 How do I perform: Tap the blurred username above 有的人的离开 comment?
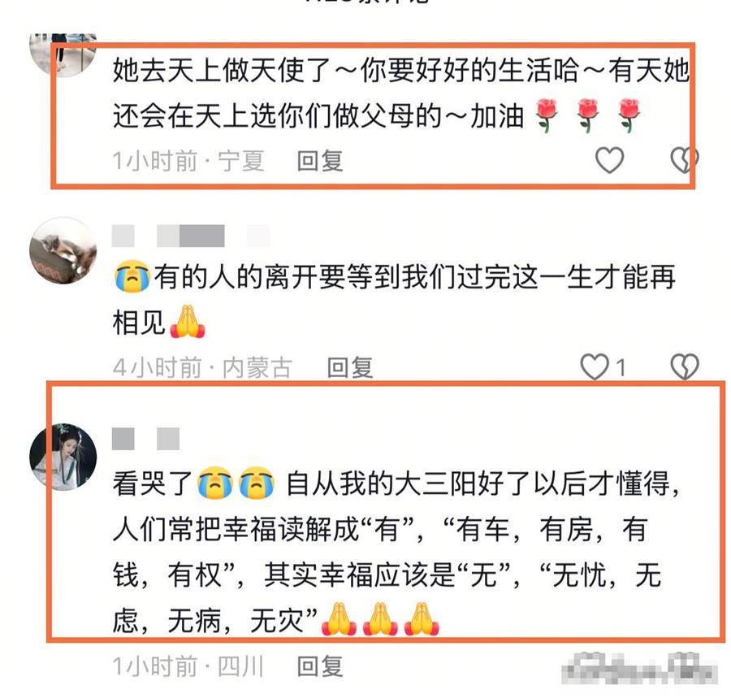190,236
